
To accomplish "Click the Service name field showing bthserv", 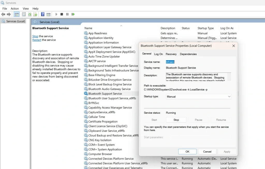I will [x=170, y=62].
